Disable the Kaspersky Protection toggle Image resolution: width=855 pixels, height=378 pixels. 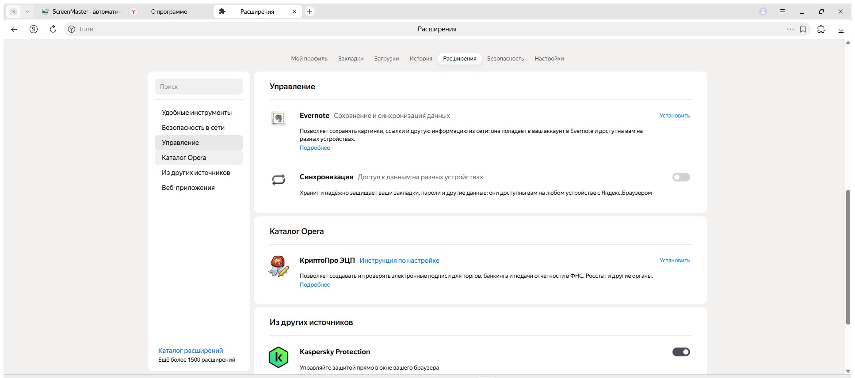[681, 352]
